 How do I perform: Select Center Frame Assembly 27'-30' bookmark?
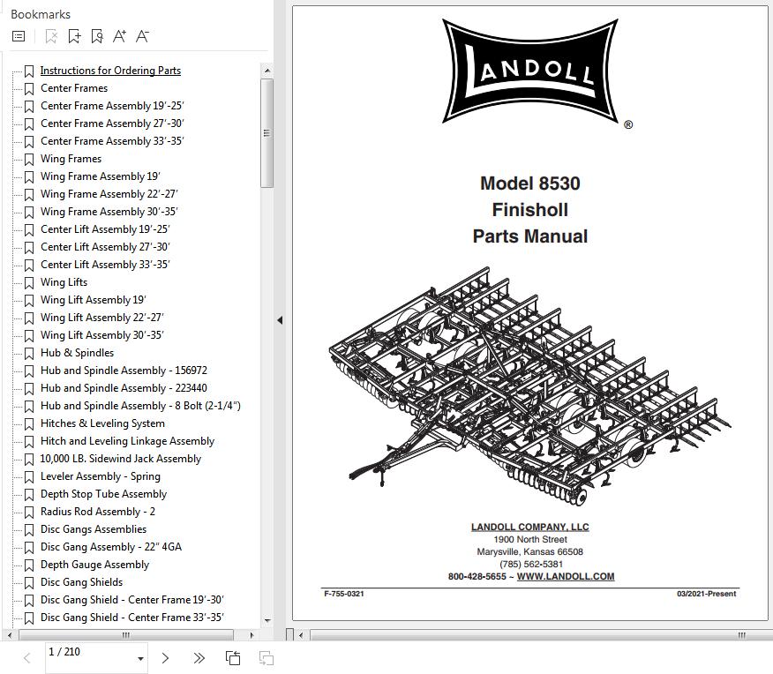click(x=112, y=124)
